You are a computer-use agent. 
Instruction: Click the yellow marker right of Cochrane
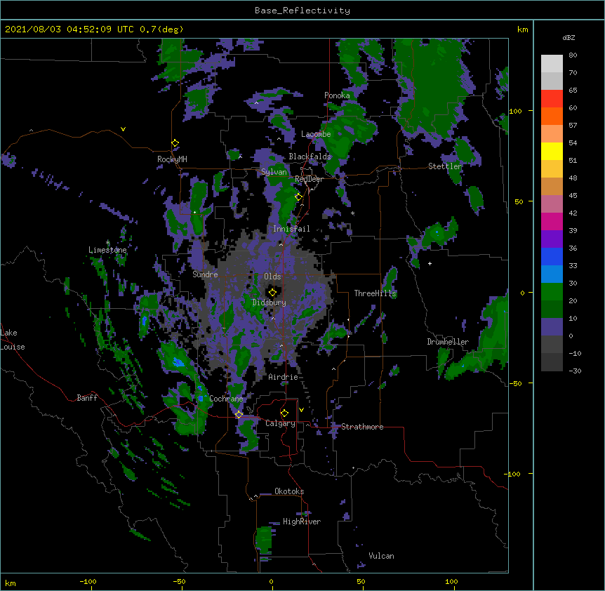tap(239, 415)
